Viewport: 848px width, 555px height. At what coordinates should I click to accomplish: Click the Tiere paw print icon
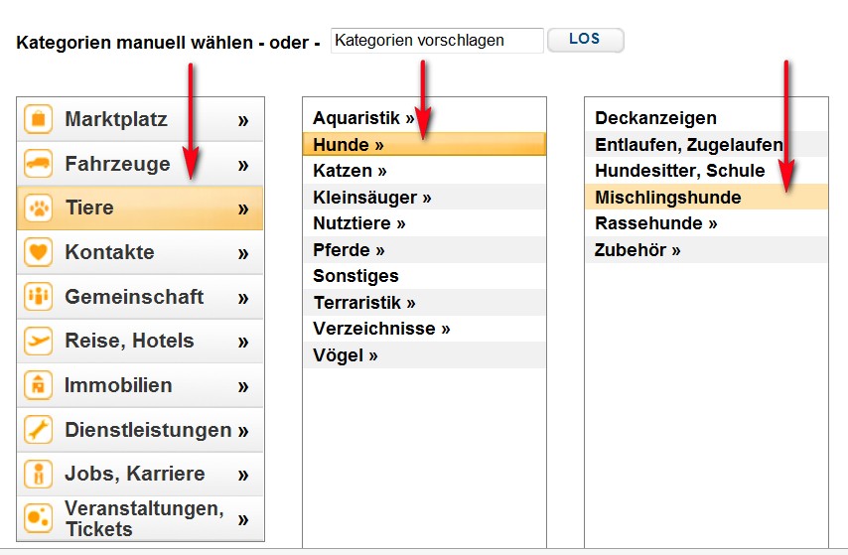(39, 208)
